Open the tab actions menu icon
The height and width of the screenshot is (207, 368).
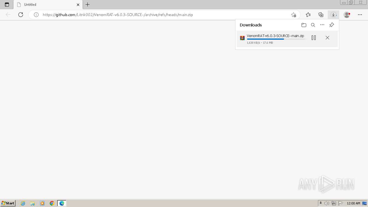pos(7,5)
